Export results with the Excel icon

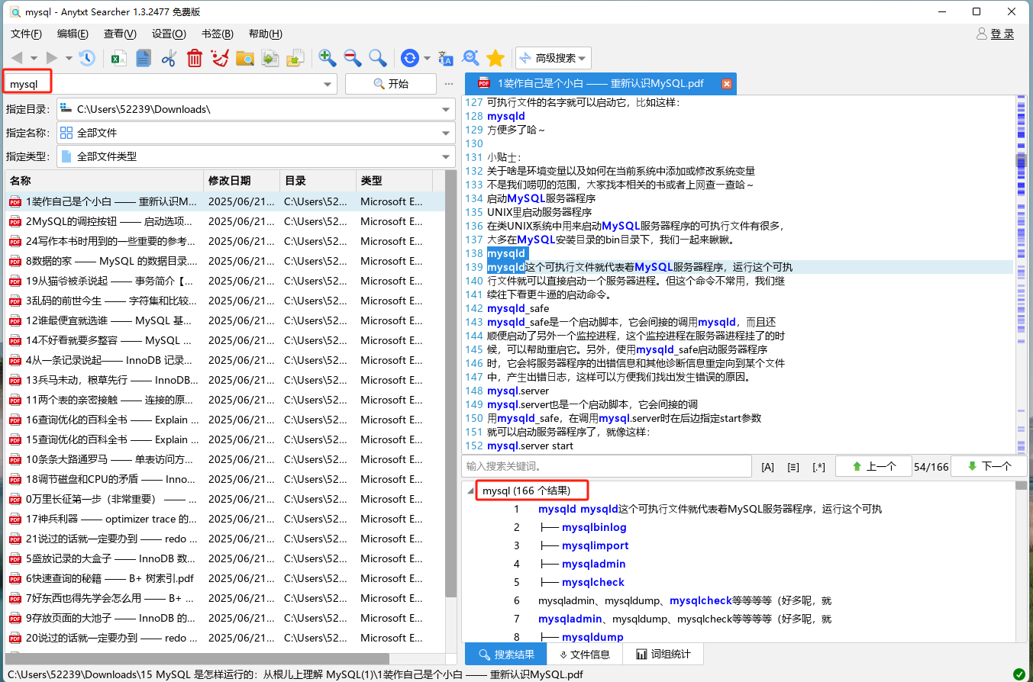pos(119,58)
